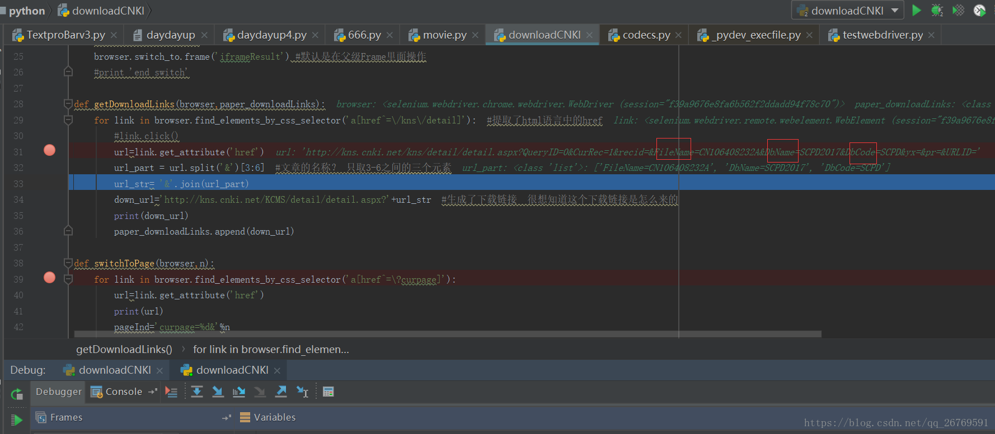Close the active downloadCNKI editor tab
Viewport: 995px width, 434px height.
(589, 35)
